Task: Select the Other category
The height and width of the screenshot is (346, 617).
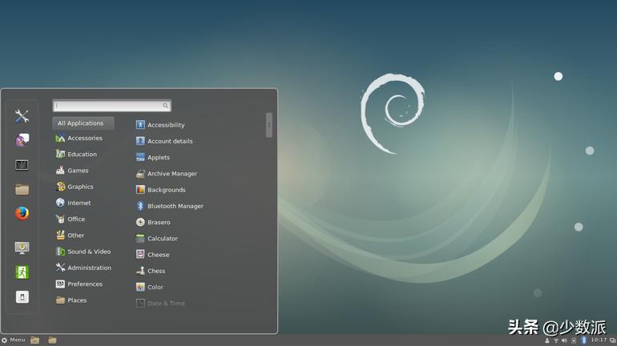Action: pos(70,235)
